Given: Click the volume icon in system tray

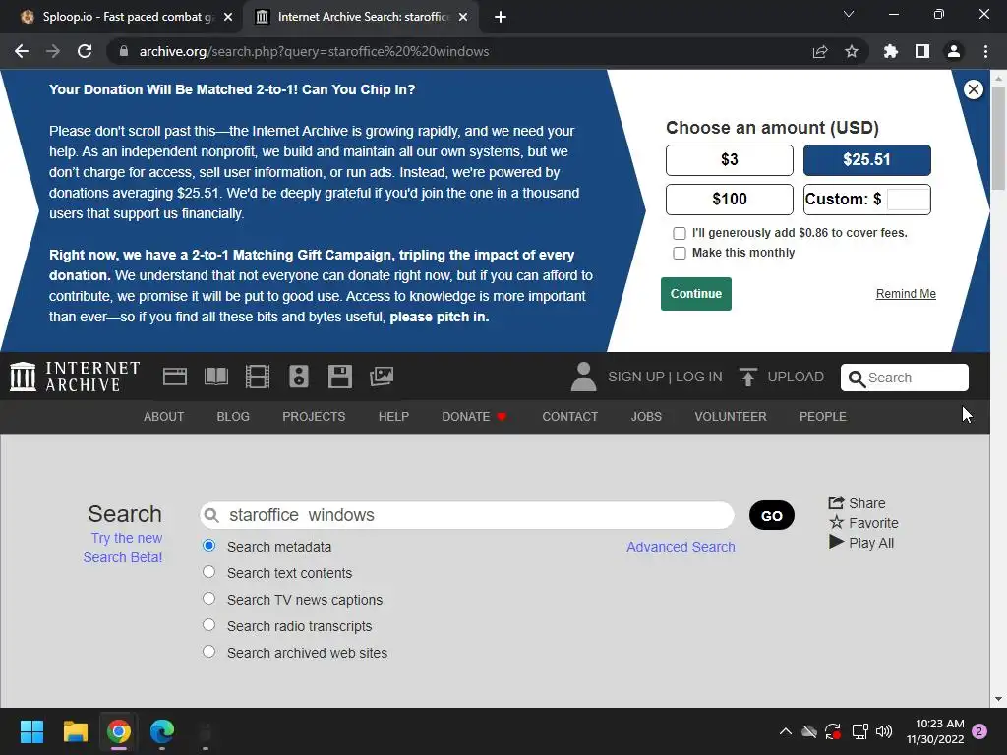Looking at the screenshot, I should pyautogui.click(x=884, y=731).
